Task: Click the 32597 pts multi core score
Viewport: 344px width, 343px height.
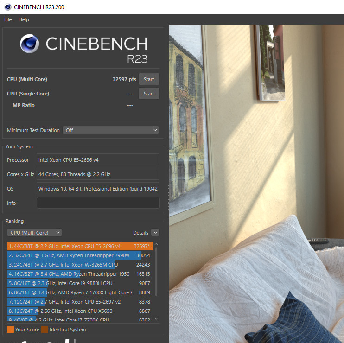Action: click(x=124, y=79)
